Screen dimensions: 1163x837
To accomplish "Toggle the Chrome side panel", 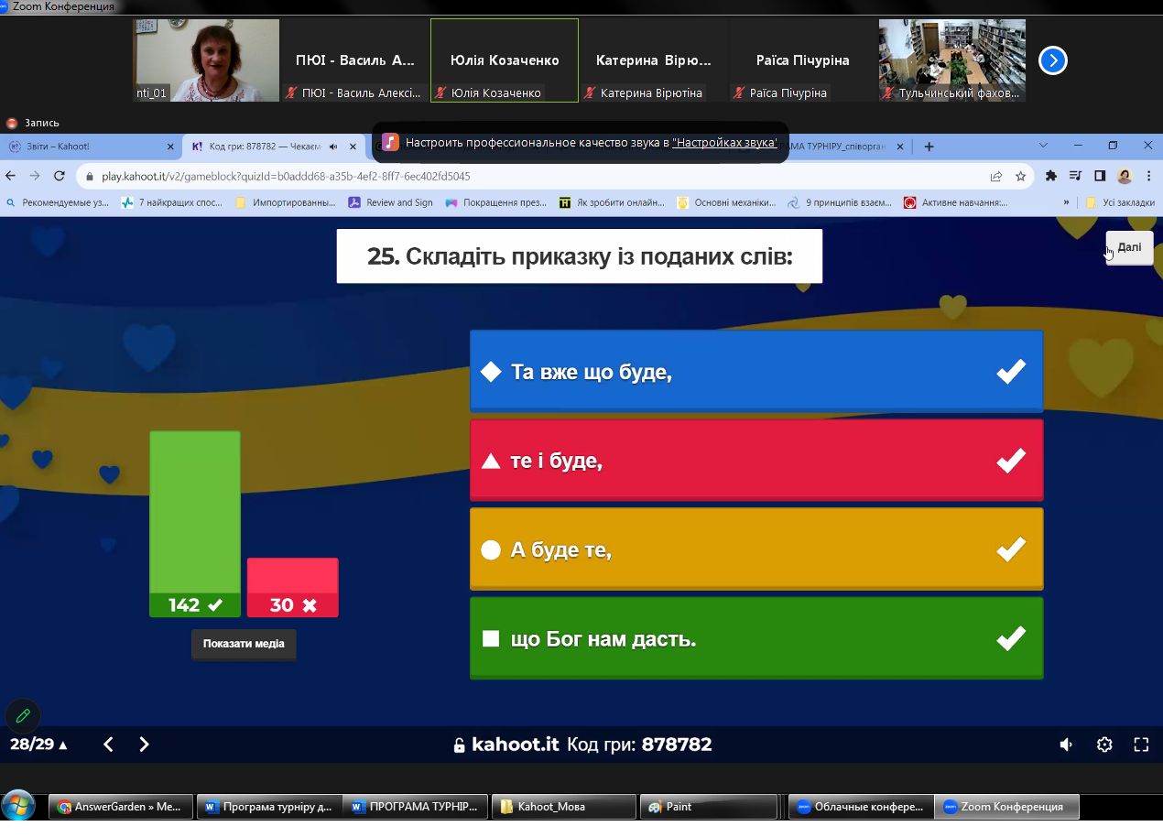I will pyautogui.click(x=1100, y=176).
